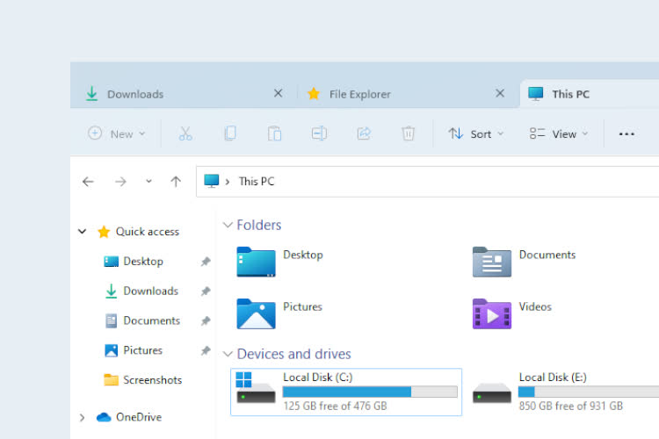This screenshot has width=659, height=439.
Task: Click the monitor icon in address bar
Action: tap(212, 181)
